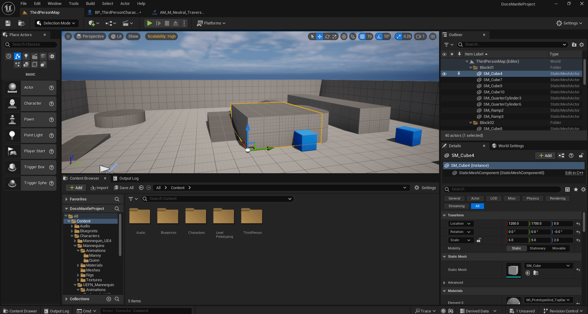Toggle the Scale lock ratio icon

pos(479,240)
